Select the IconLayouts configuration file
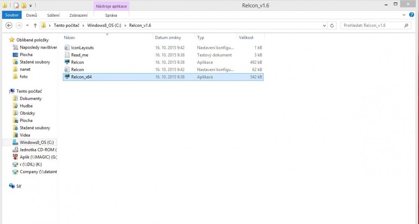 (82, 48)
